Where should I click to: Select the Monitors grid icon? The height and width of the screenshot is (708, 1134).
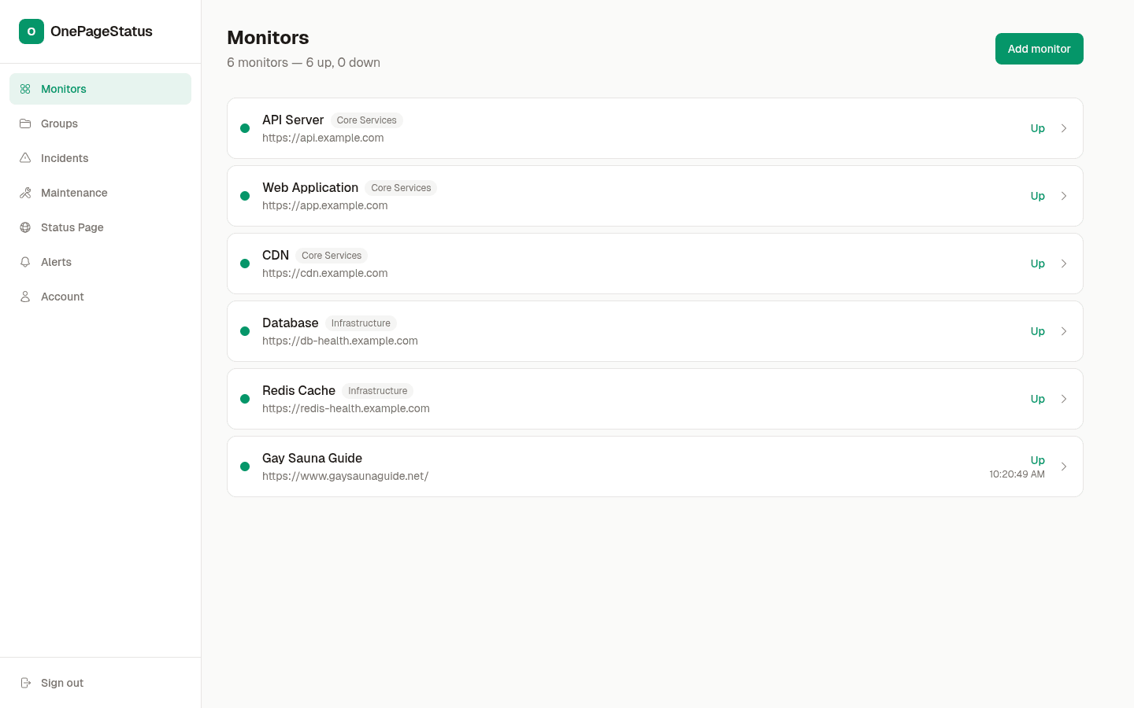pyautogui.click(x=24, y=89)
